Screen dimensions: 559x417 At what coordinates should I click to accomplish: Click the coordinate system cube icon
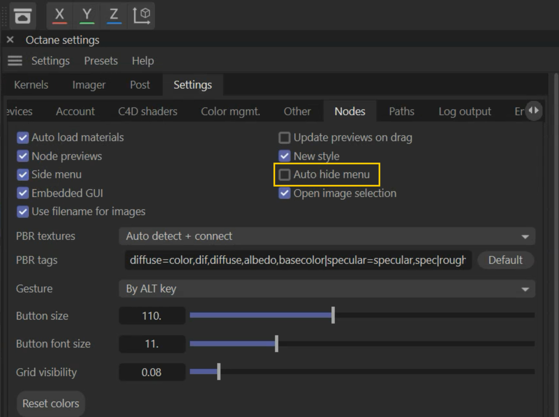tap(141, 15)
